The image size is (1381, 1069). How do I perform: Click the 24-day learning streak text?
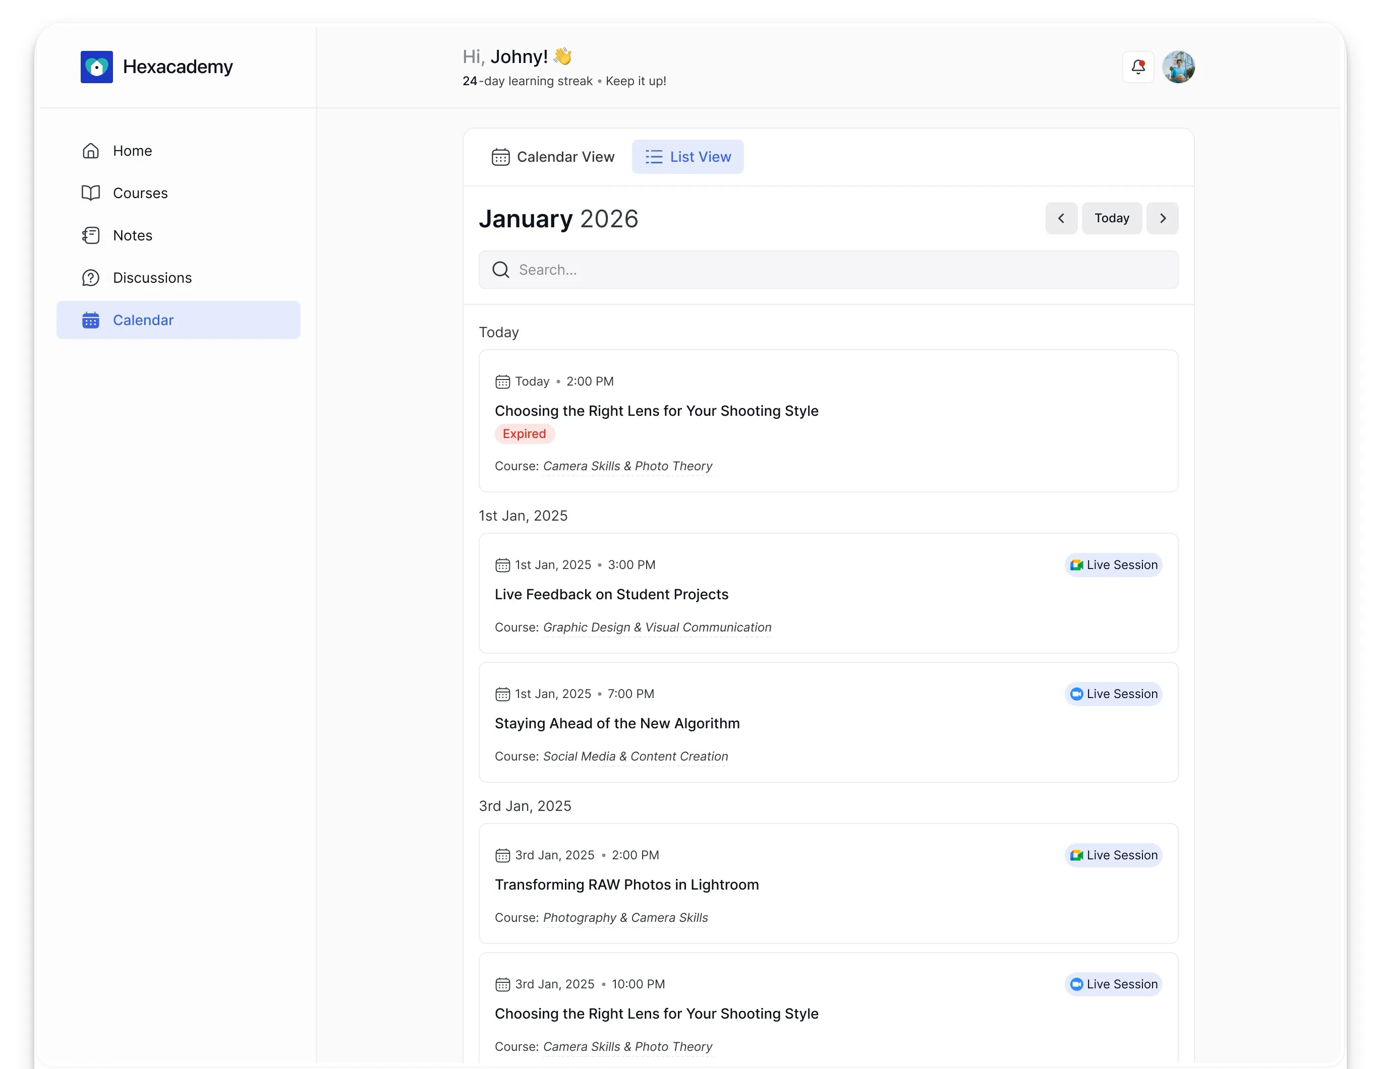[528, 81]
